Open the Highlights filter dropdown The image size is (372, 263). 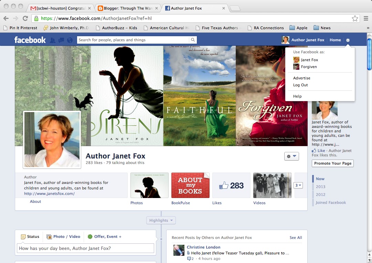pos(161,220)
